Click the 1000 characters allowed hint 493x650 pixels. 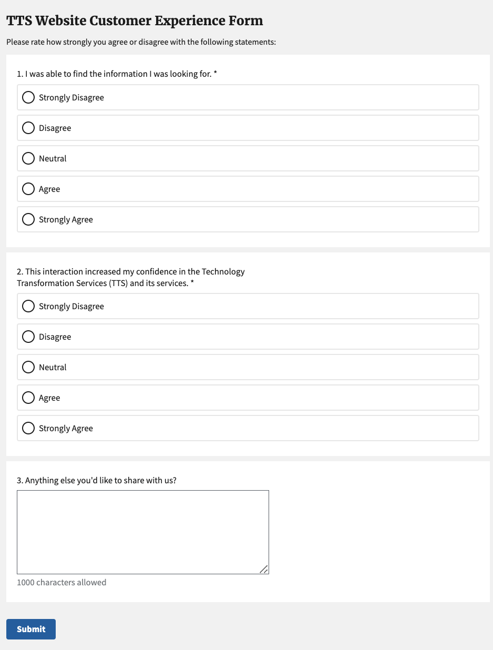click(61, 583)
